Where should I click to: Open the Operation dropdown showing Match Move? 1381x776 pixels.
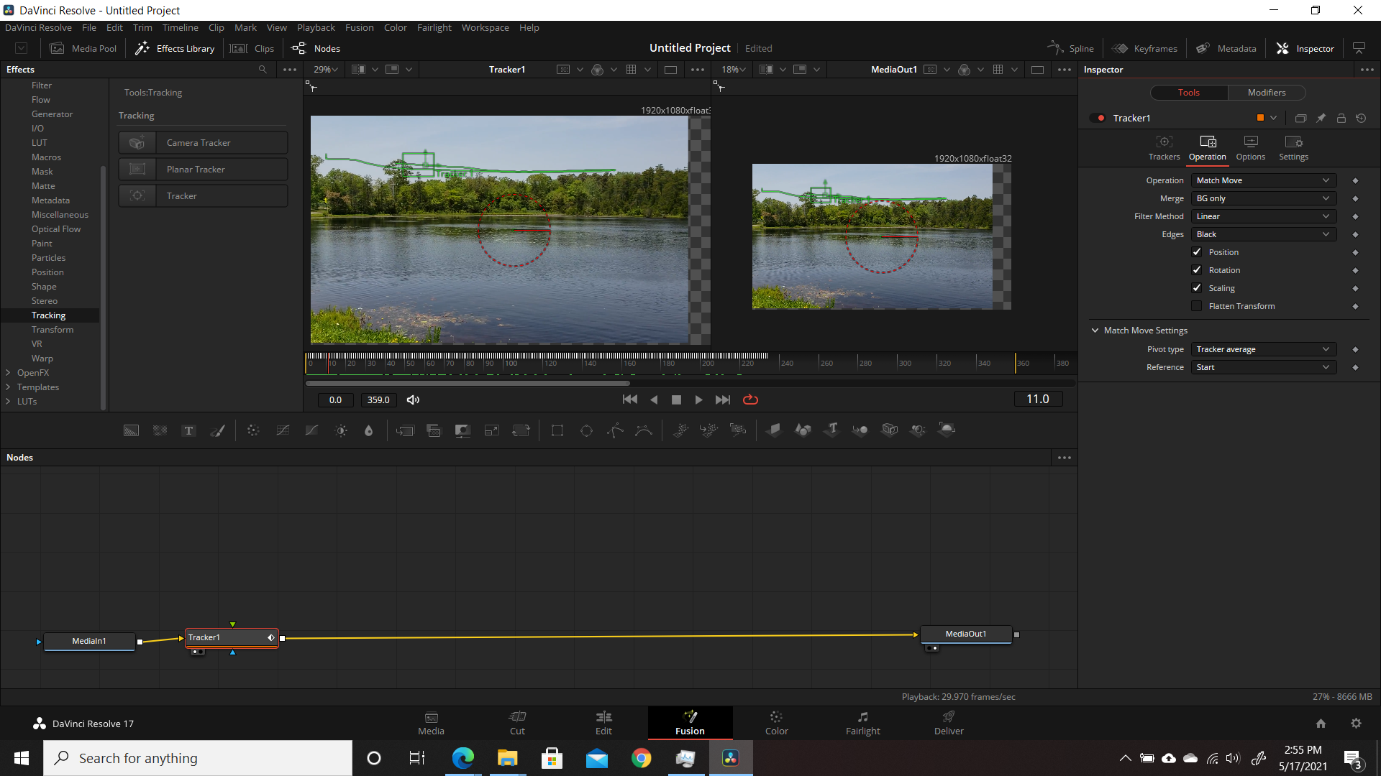pos(1264,180)
